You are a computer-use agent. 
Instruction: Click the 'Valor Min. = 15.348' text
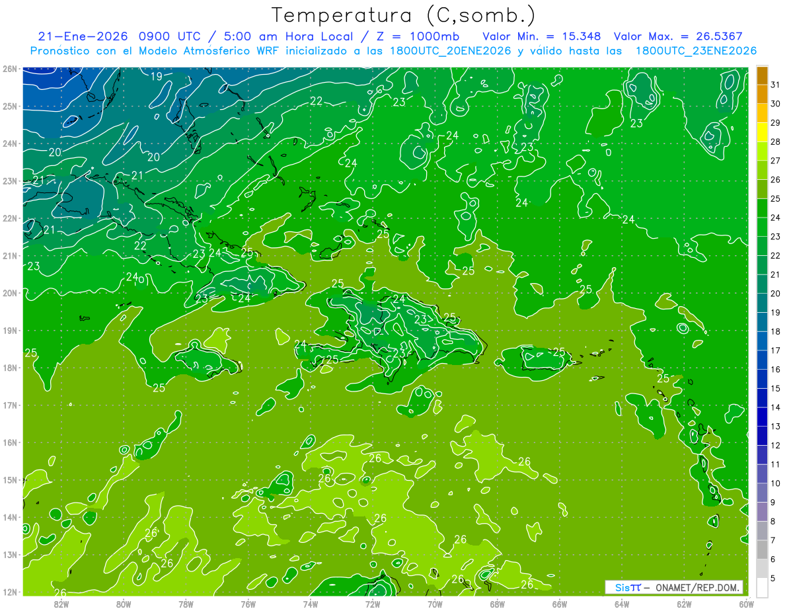pyautogui.click(x=542, y=36)
